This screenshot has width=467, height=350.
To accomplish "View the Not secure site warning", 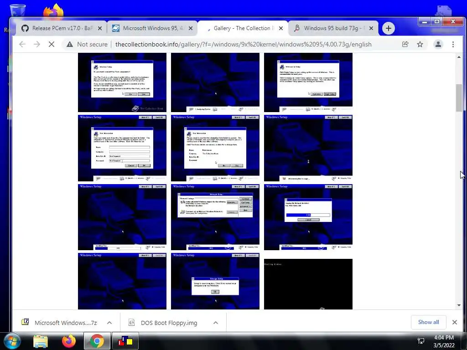I will tap(87, 44).
